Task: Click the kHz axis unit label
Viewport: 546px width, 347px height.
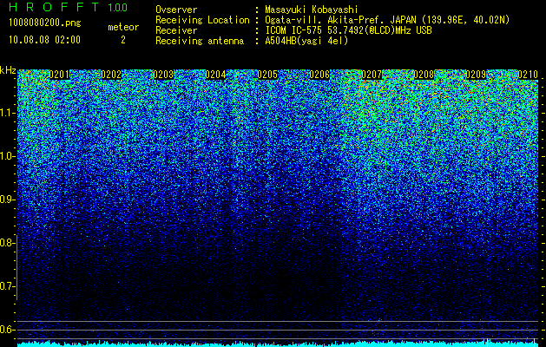Action: tap(8, 70)
